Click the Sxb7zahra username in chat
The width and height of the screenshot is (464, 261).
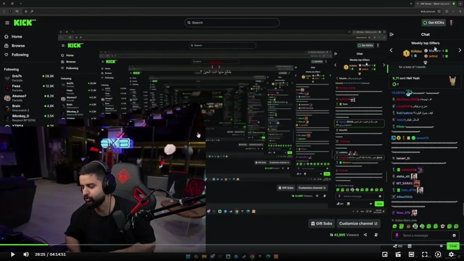[x=405, y=113]
